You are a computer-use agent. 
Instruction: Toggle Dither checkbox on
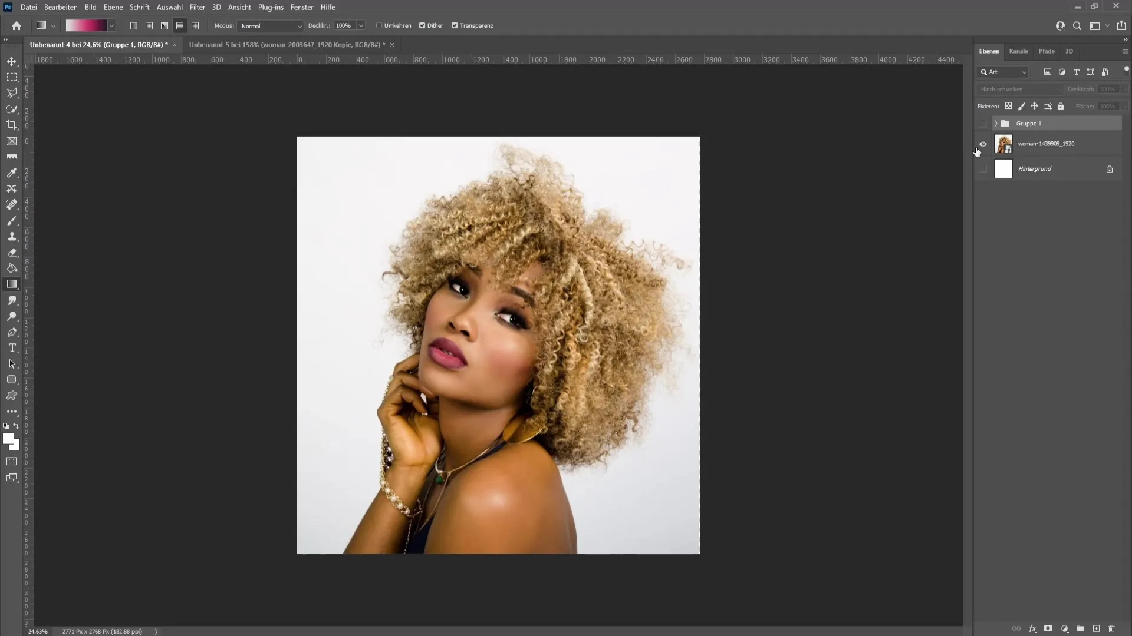click(x=422, y=26)
